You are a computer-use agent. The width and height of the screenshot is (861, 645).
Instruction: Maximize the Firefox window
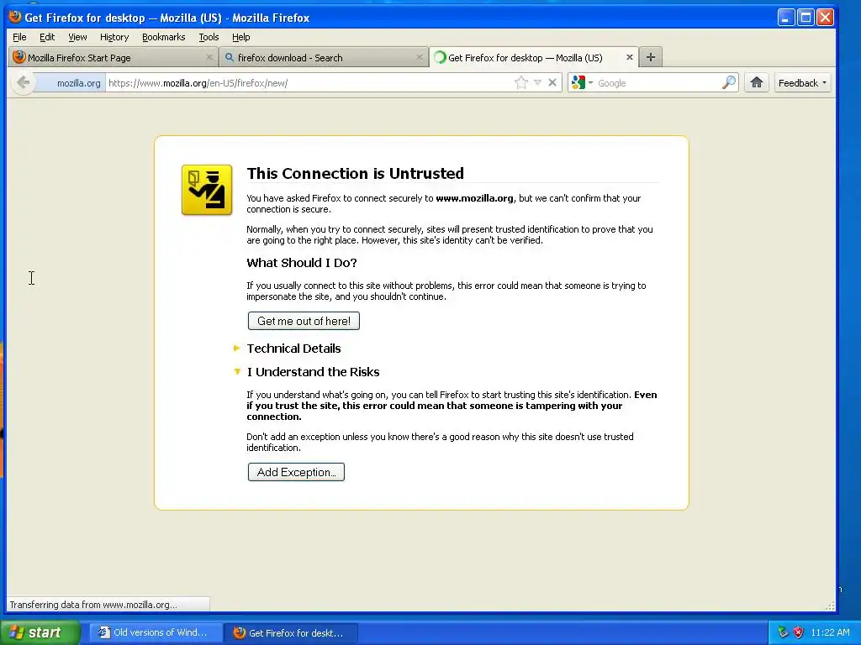[806, 18]
